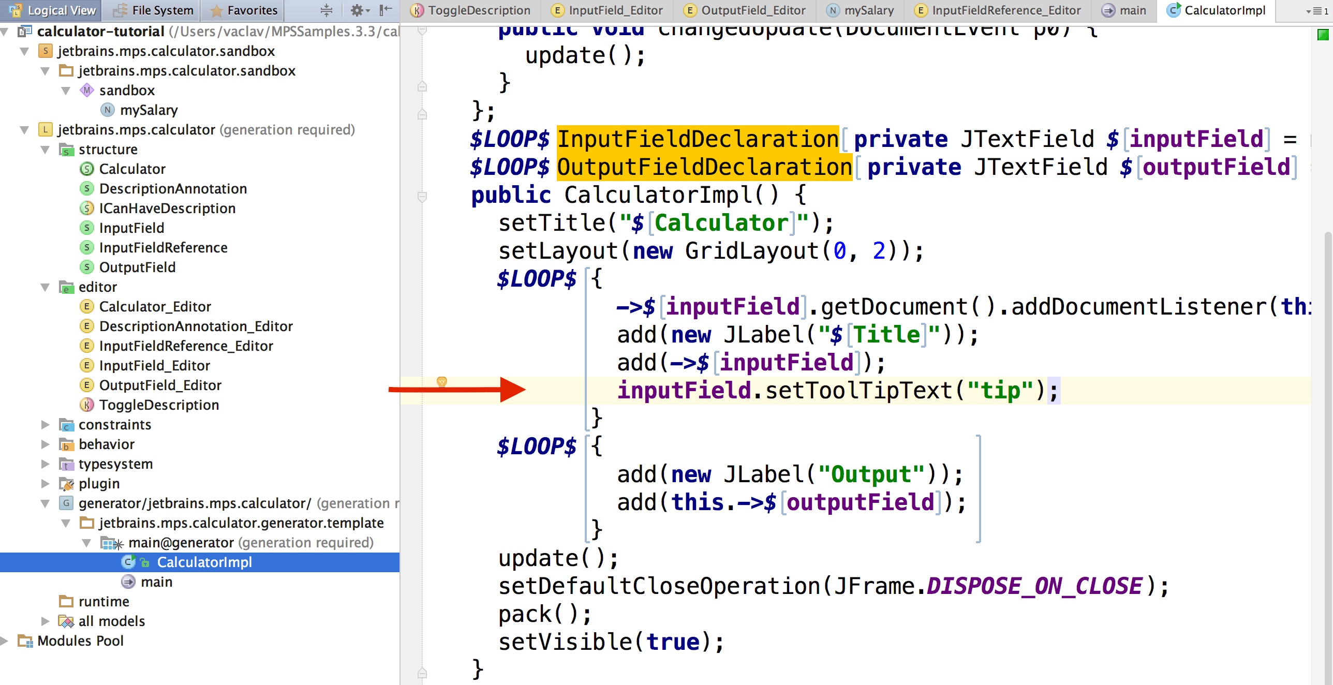
Task: Expand the constraints node
Action: click(x=45, y=425)
